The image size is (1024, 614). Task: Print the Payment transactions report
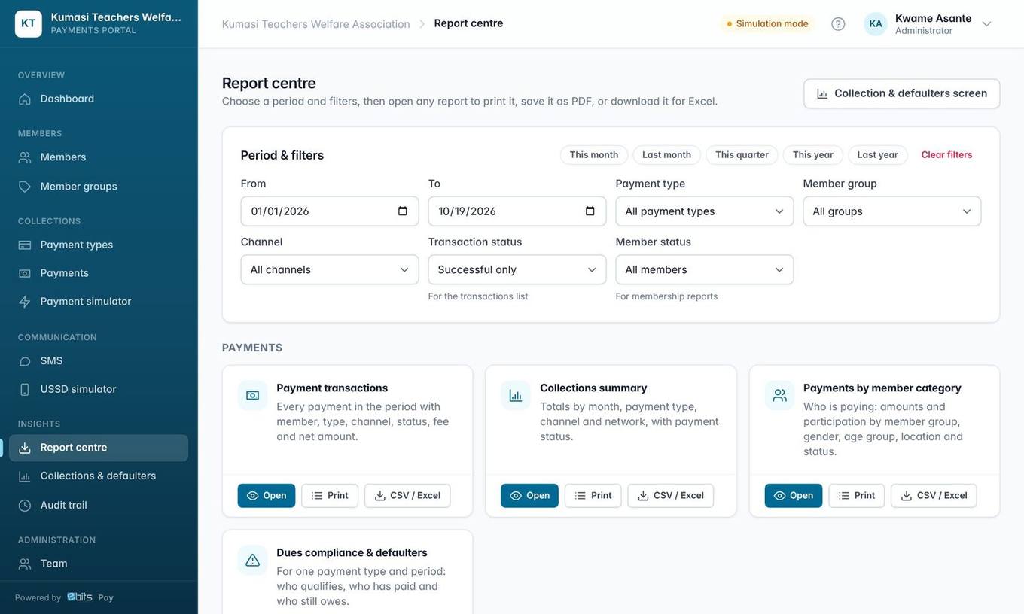point(330,496)
